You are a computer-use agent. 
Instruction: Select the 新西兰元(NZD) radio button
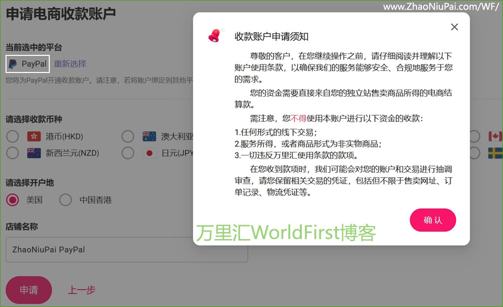pyautogui.click(x=13, y=153)
